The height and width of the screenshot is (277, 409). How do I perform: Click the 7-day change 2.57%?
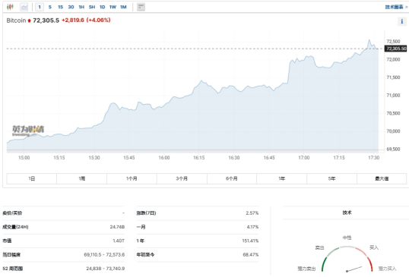(252, 213)
